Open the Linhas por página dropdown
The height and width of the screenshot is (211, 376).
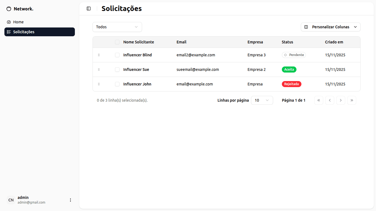(x=261, y=100)
